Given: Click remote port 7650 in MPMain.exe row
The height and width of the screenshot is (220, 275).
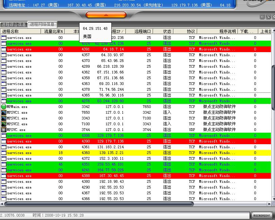Looking at the screenshot, I should pos(147,107).
